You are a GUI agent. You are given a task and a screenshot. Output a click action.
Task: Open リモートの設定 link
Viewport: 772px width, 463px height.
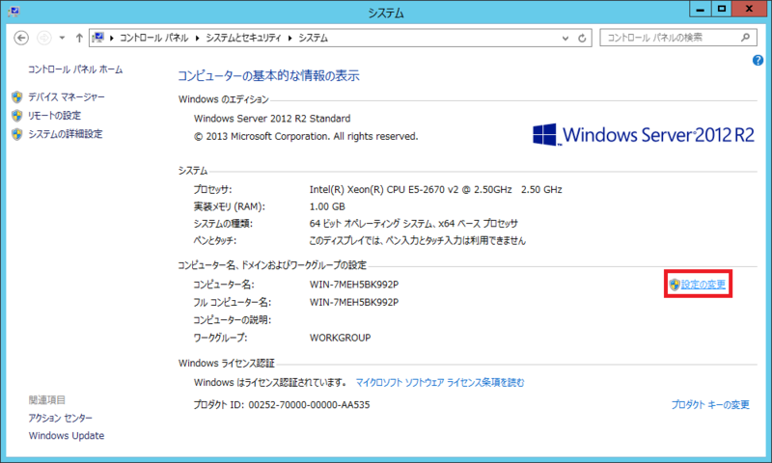tap(55, 116)
